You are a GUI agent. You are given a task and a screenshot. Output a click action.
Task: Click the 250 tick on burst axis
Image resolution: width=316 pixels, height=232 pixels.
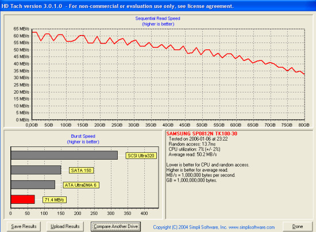(94, 214)
